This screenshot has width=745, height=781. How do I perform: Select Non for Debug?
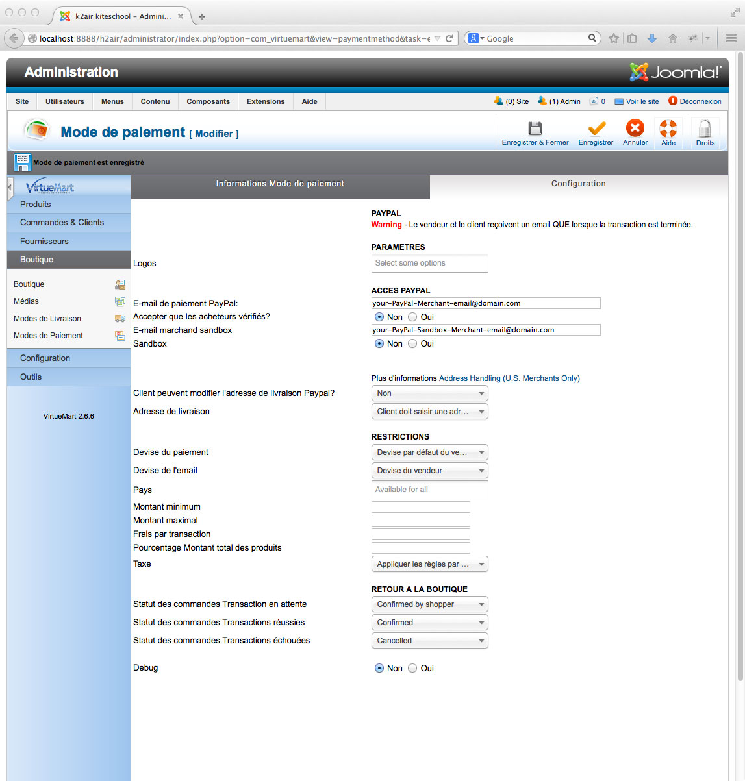(x=379, y=668)
